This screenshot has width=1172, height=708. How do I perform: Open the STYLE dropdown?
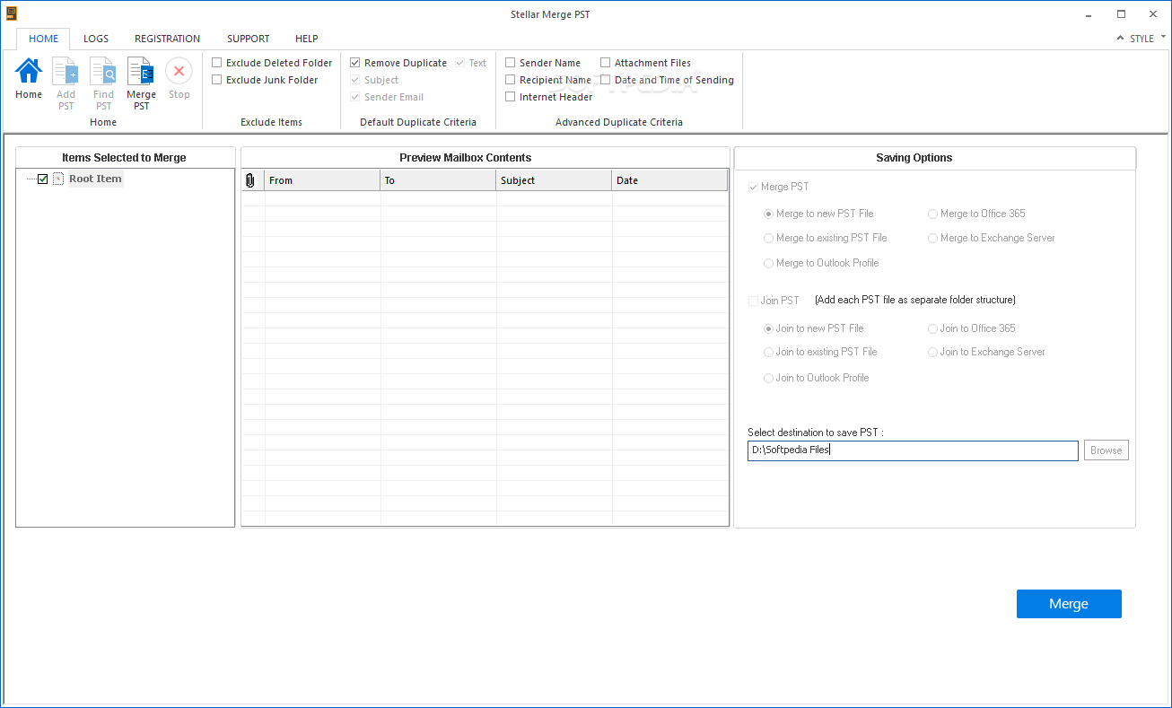point(1148,39)
